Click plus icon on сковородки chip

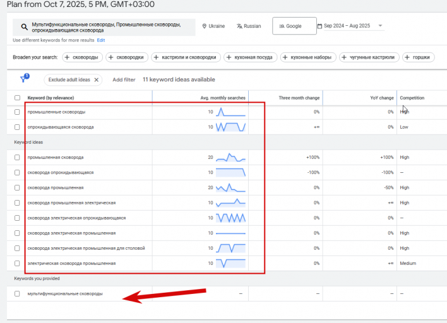click(x=111, y=57)
